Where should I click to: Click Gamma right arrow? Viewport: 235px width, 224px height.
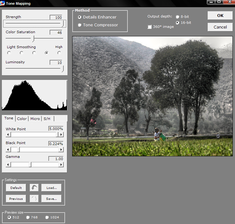pos(61,165)
